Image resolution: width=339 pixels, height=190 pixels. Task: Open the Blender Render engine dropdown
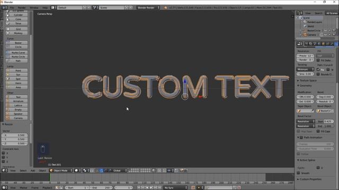click(x=148, y=7)
